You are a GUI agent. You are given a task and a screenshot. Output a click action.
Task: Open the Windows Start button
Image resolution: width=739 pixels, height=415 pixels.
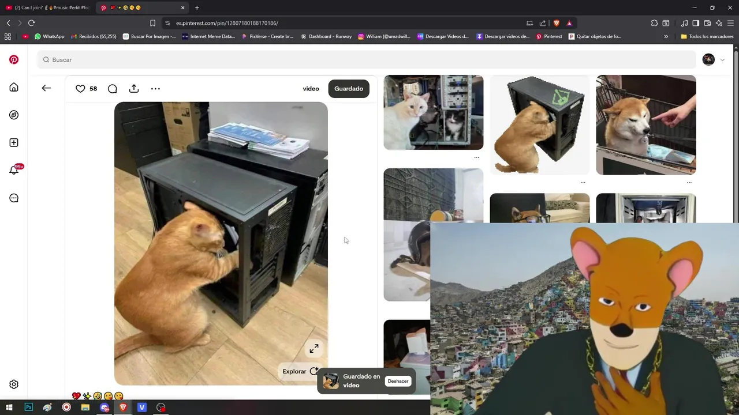coord(9,407)
